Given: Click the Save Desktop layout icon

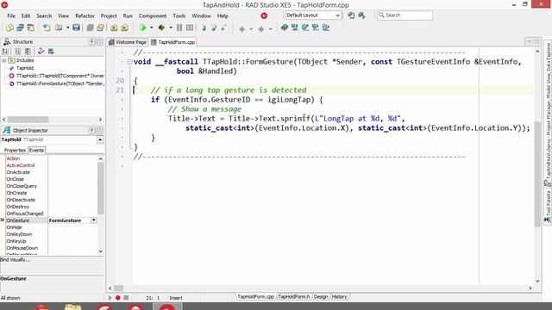Looking at the screenshot, I should click(351, 15).
